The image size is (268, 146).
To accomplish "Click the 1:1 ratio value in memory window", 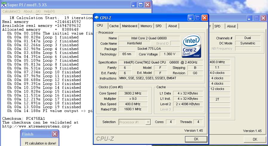I will [219, 67].
